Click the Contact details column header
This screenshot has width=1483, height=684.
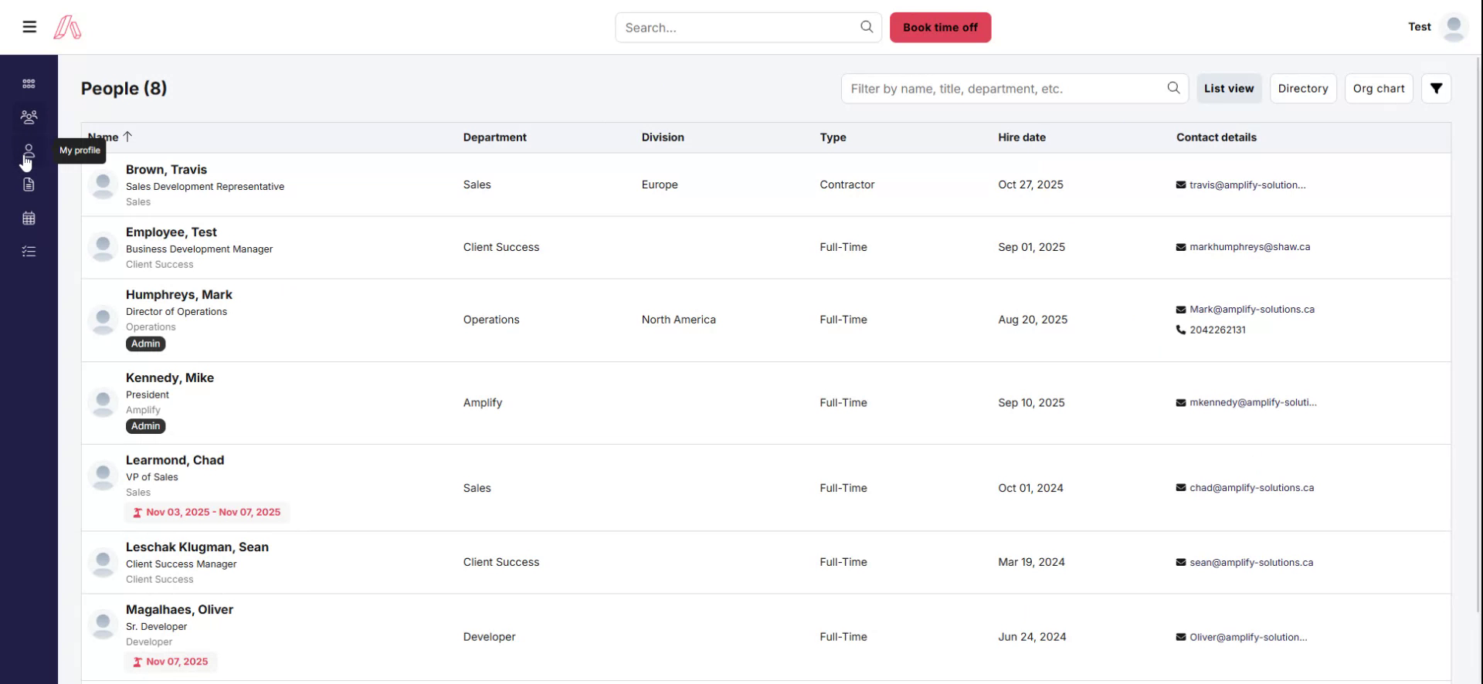[1217, 137]
